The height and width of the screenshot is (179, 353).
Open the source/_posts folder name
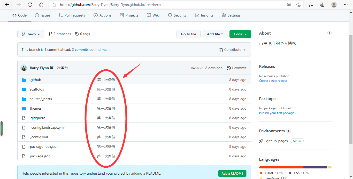click(41, 99)
